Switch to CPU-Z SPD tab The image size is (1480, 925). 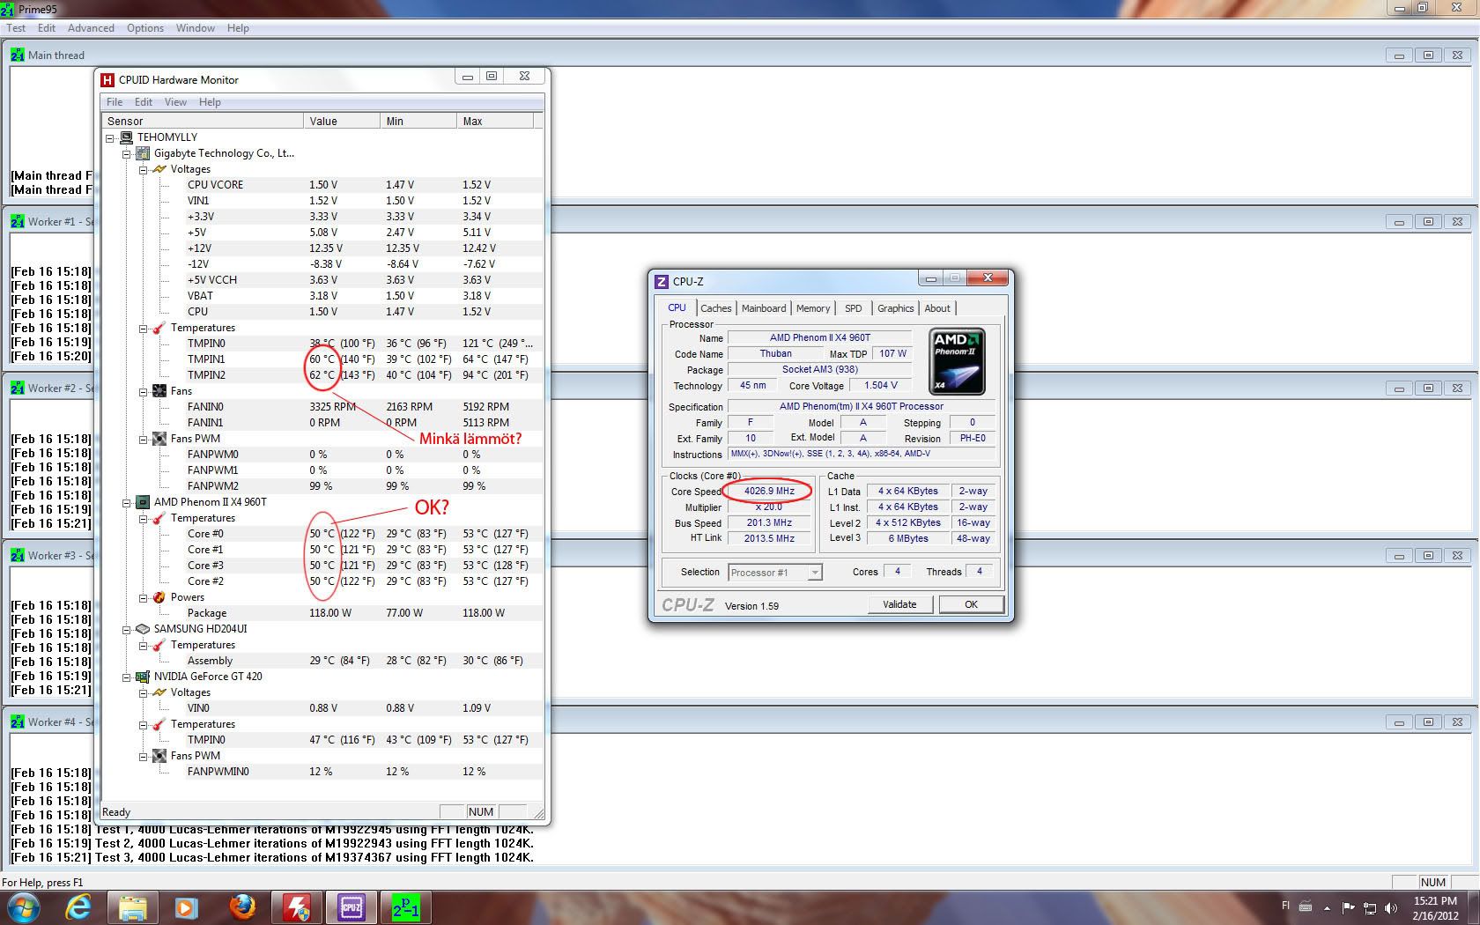click(853, 308)
